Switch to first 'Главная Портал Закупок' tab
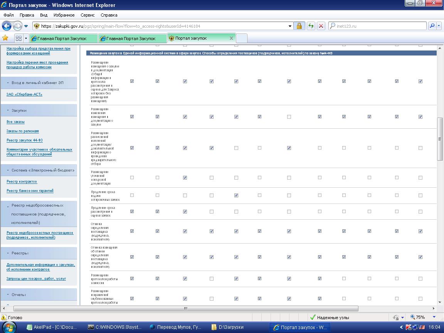 click(x=62, y=39)
